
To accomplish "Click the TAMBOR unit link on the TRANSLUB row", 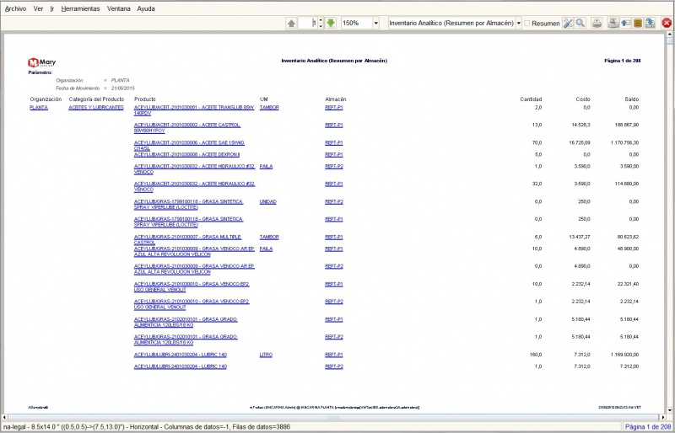I will (x=269, y=108).
